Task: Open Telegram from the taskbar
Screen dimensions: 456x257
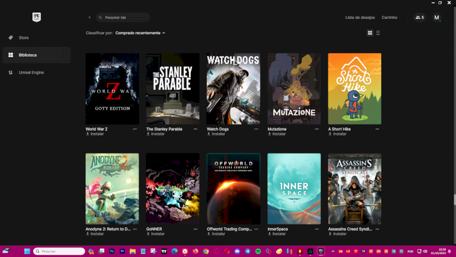Action: [x=247, y=251]
